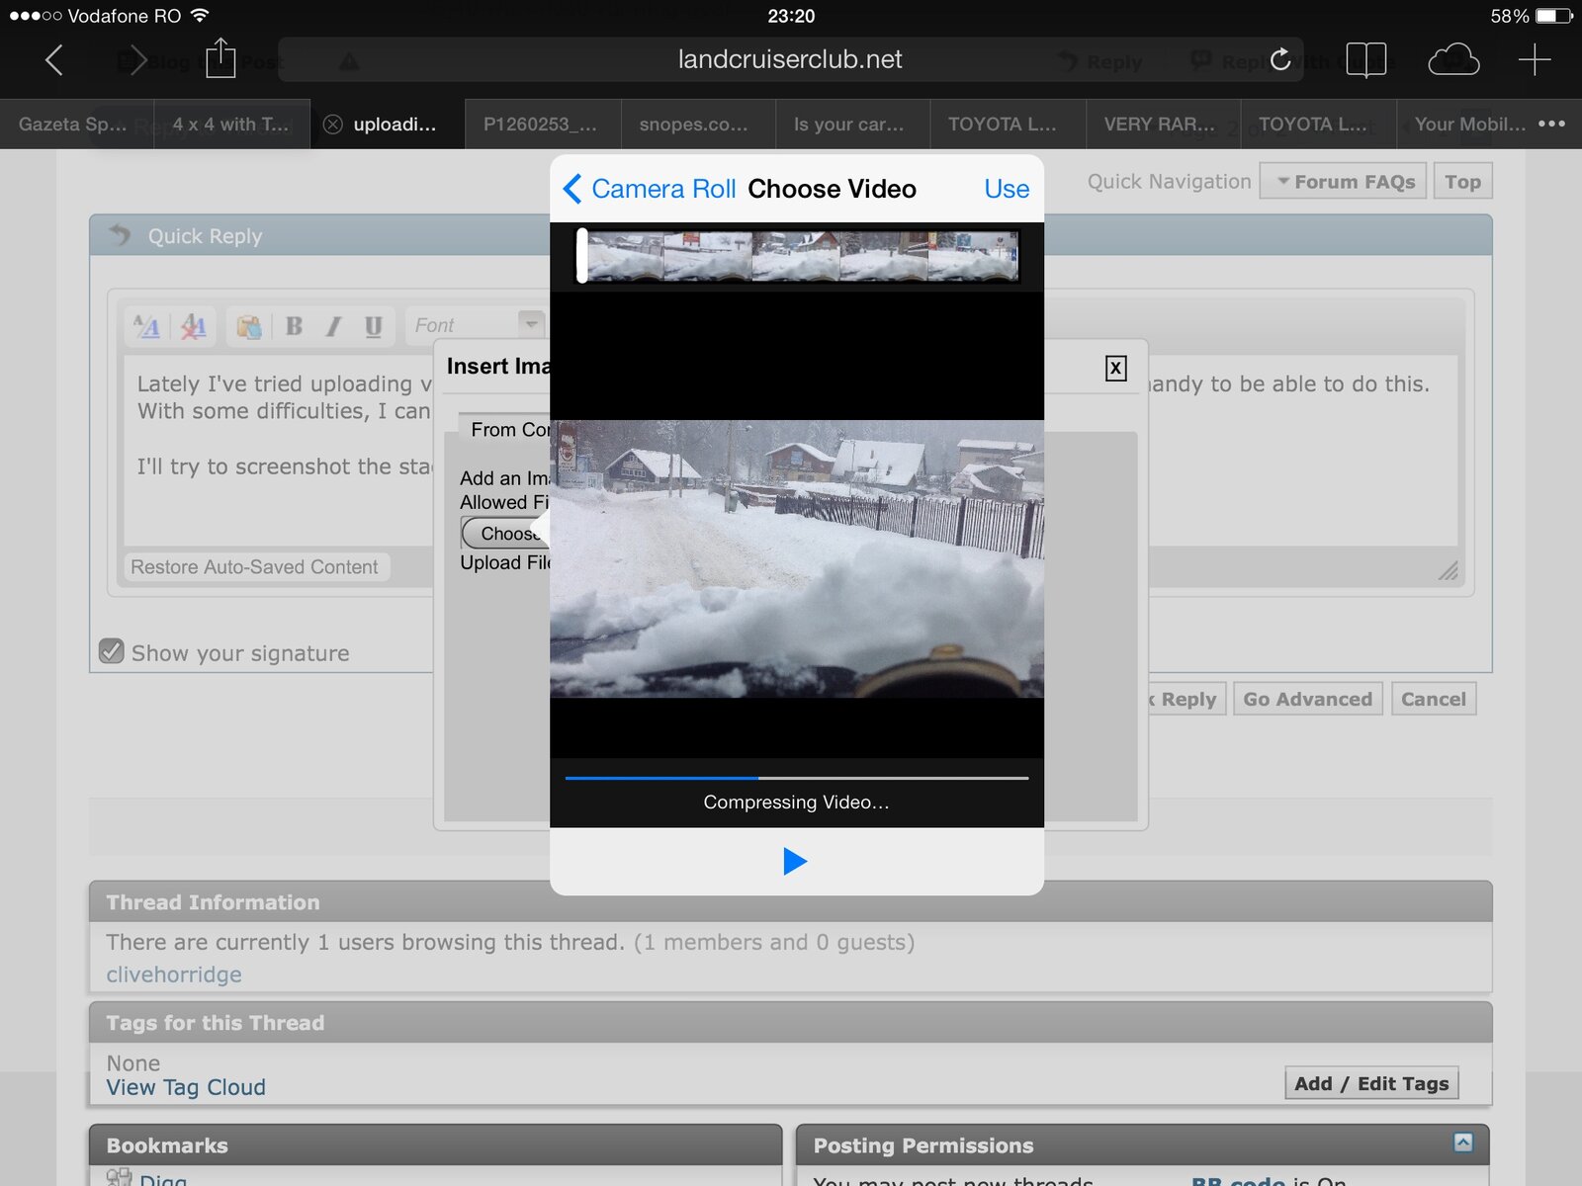This screenshot has height=1186, width=1582.
Task: Close the Insert Image dialog
Action: [1115, 369]
